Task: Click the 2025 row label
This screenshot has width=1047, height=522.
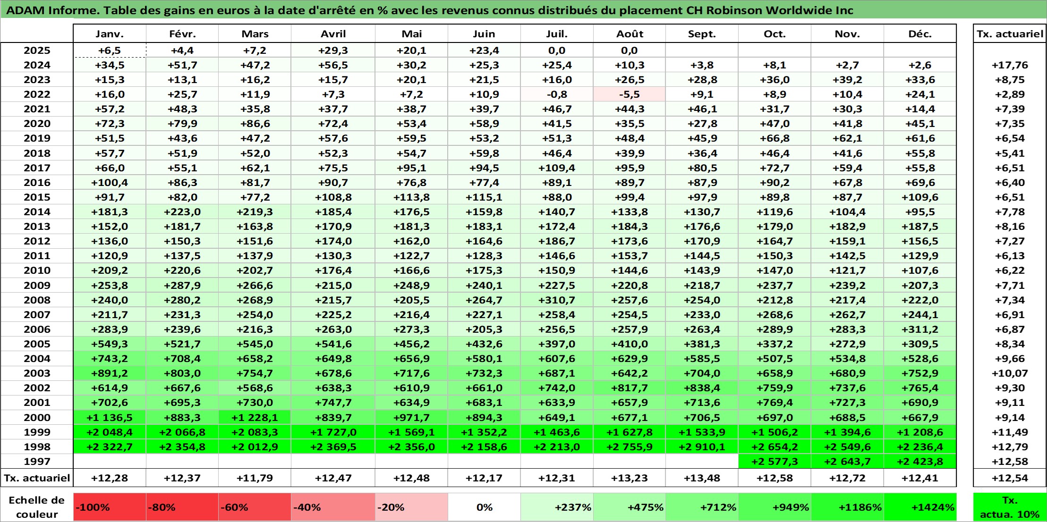Action: point(37,51)
